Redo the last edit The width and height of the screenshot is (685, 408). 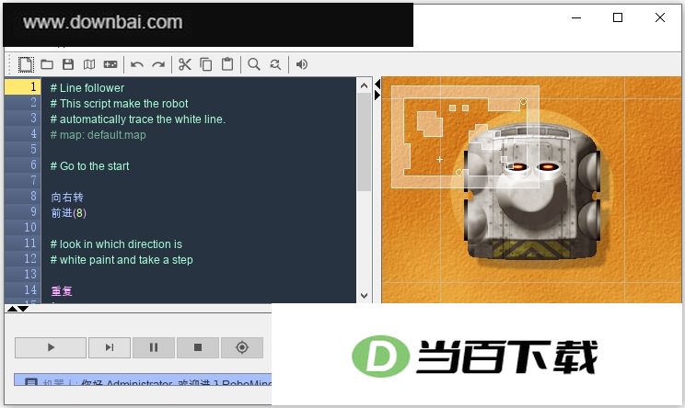point(158,64)
